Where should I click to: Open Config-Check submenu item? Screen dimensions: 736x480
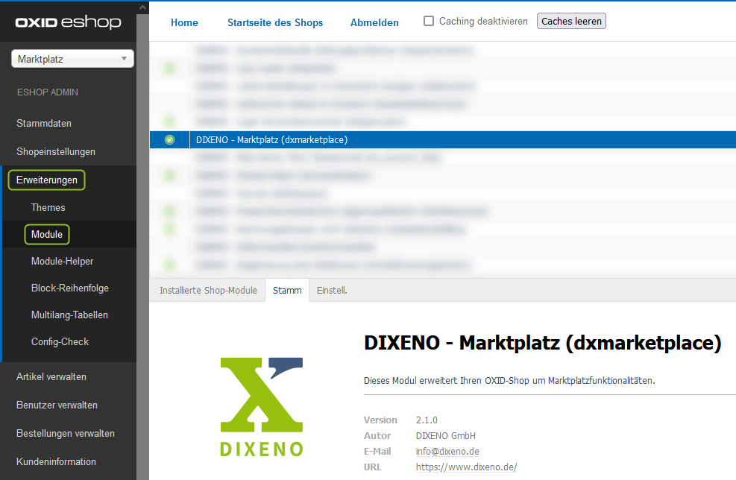(60, 341)
